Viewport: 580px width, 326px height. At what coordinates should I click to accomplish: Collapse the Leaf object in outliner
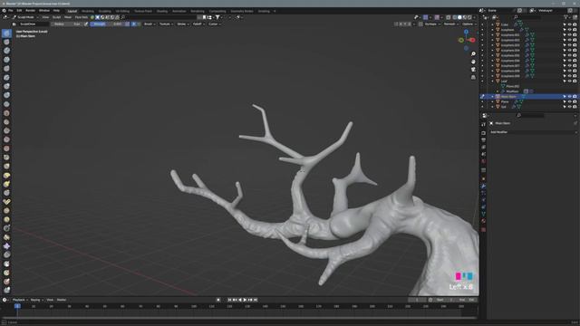pyautogui.click(x=492, y=81)
